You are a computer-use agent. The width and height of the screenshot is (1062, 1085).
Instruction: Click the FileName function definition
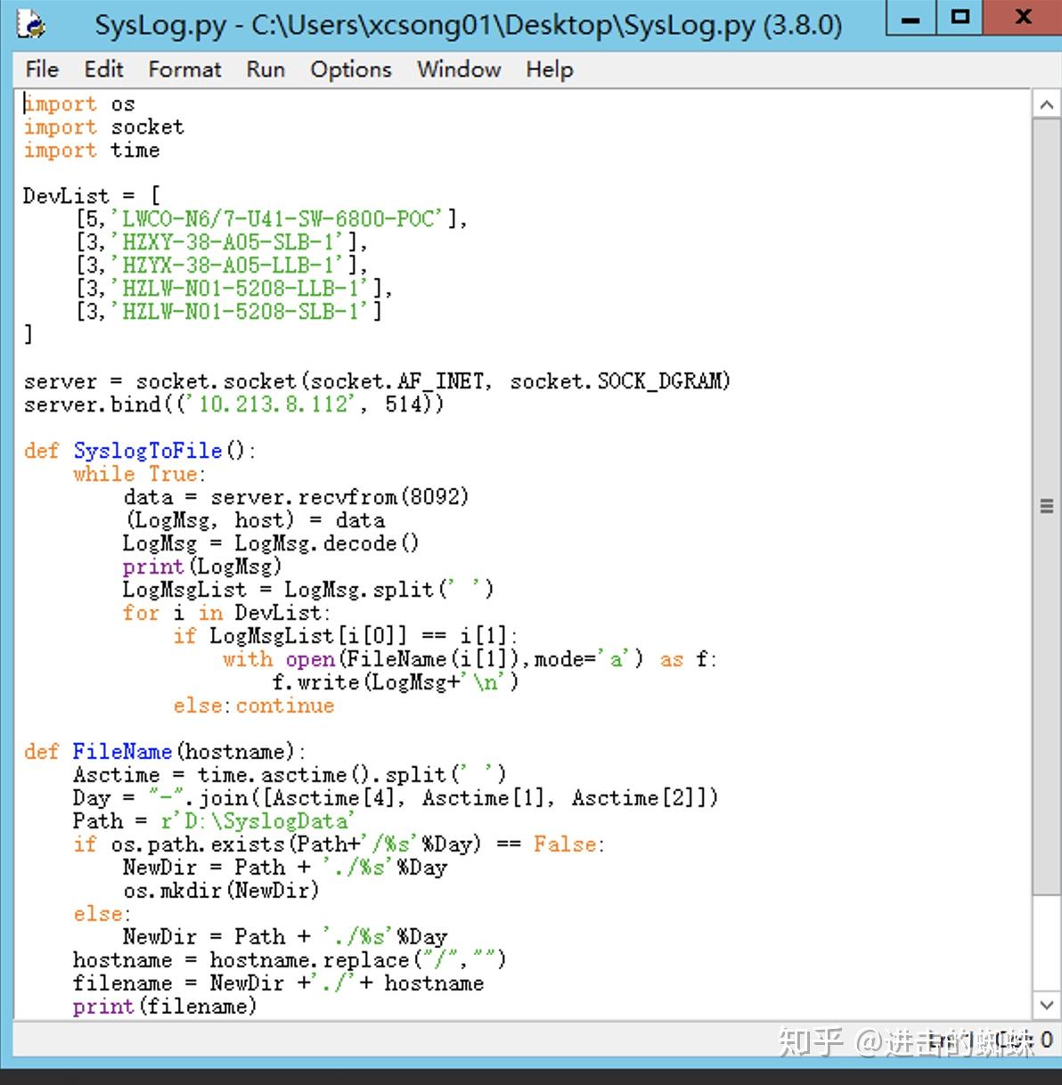click(122, 751)
